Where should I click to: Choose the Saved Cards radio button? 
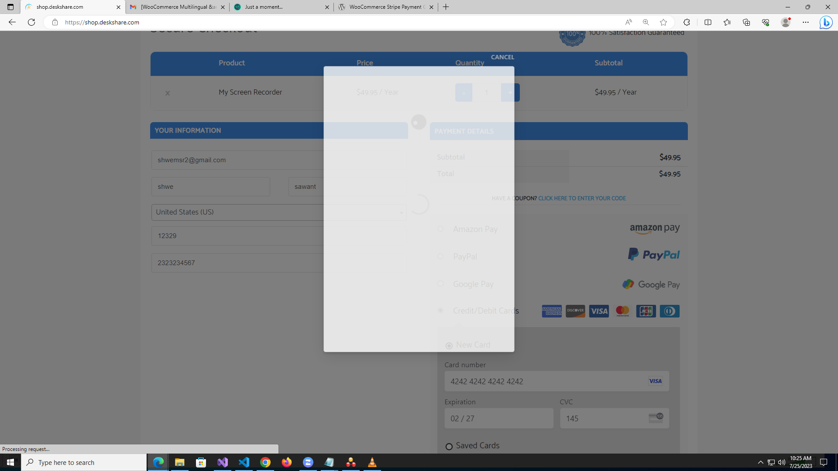coord(449,447)
